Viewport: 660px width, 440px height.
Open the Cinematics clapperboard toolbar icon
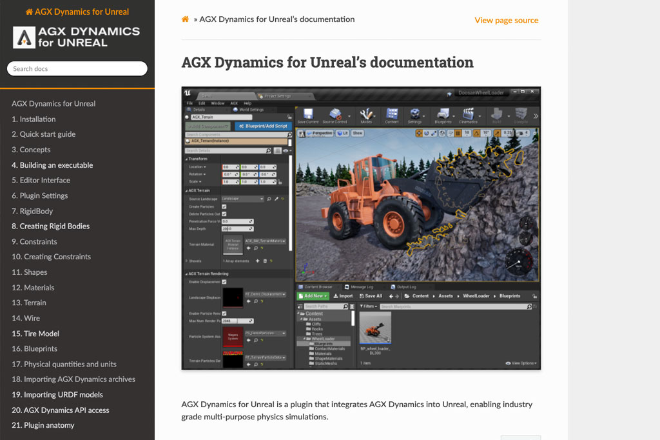pyautogui.click(x=468, y=114)
